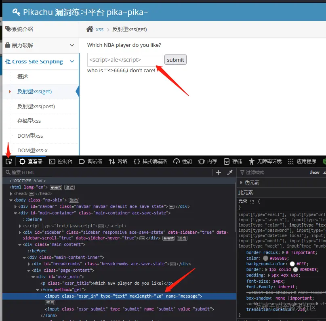Collapse the div class="main-content" node
The image size is (326, 321).
click(x=20, y=245)
